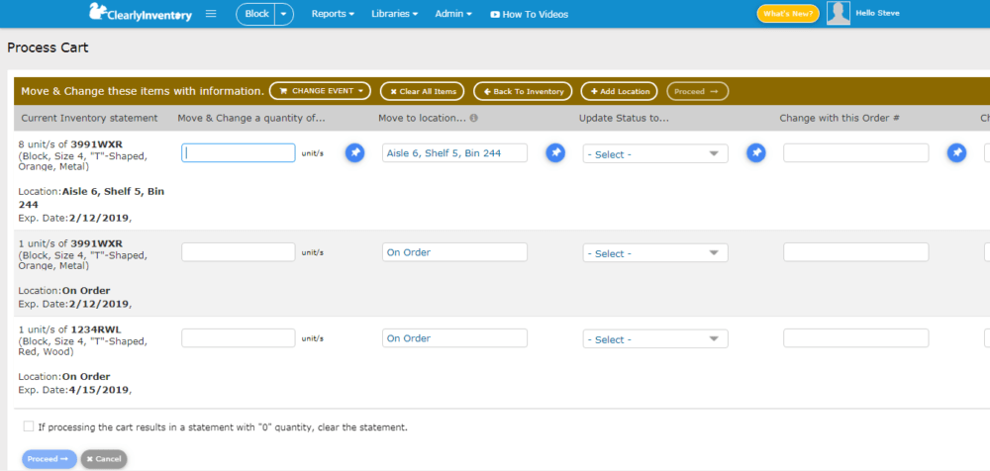Pin the move-to-location value
The image size is (990, 471).
[555, 152]
